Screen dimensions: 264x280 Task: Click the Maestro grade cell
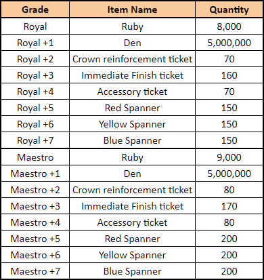(x=35, y=157)
